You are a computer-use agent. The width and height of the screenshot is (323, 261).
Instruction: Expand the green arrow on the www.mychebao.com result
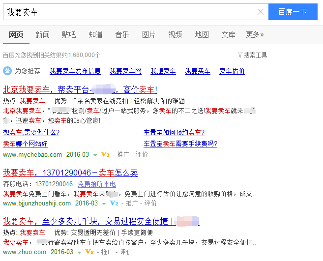95,155
